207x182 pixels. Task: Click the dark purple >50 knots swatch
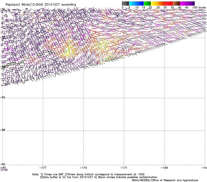click(x=194, y=3)
